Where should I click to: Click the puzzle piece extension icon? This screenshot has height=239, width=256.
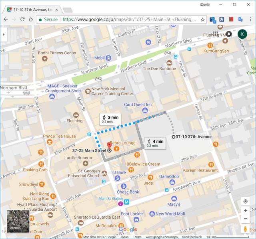click(x=222, y=20)
